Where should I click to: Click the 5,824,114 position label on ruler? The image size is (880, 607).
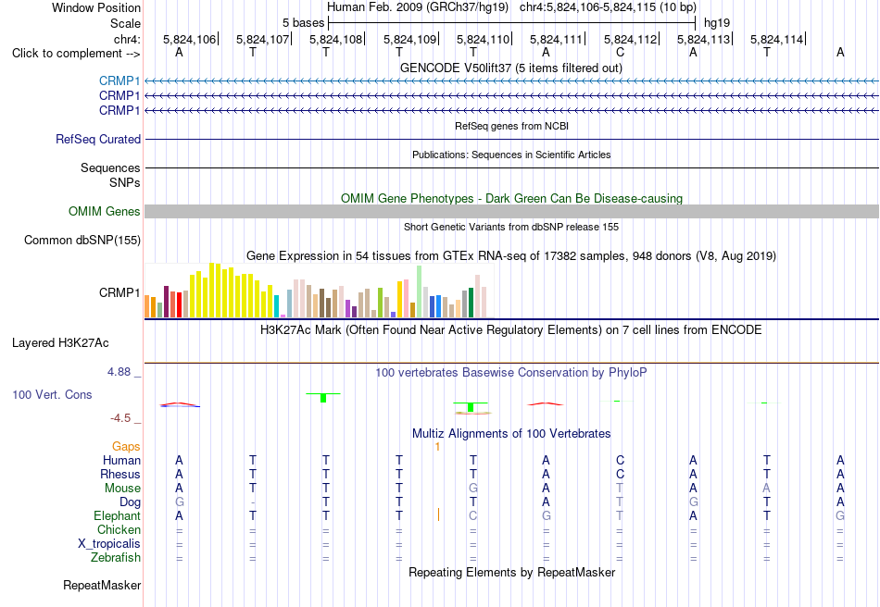[x=777, y=39]
